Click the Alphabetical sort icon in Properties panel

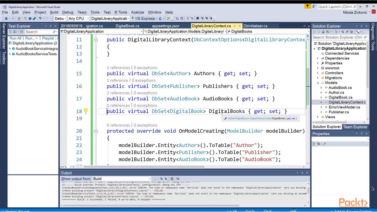319,144
